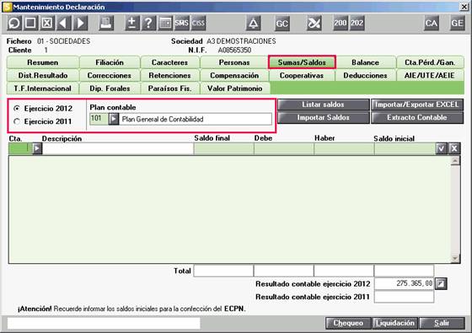Image resolution: width=472 pixels, height=333 pixels.
Task: Open help with question mark icon
Action: 148,24
